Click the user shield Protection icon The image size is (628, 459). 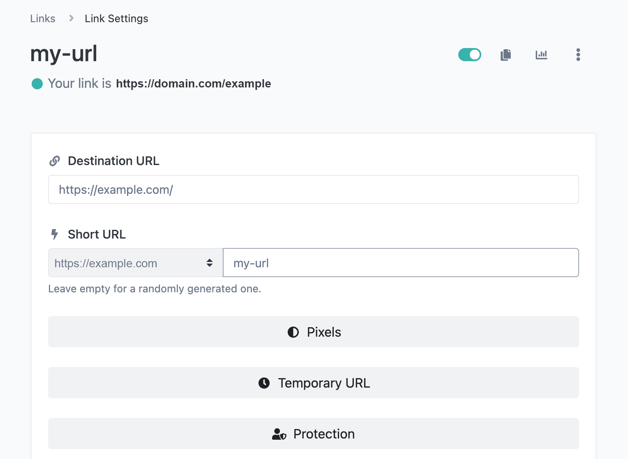pyautogui.click(x=279, y=434)
